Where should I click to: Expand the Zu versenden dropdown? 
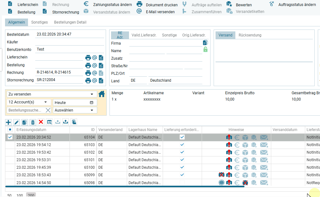pos(92,94)
